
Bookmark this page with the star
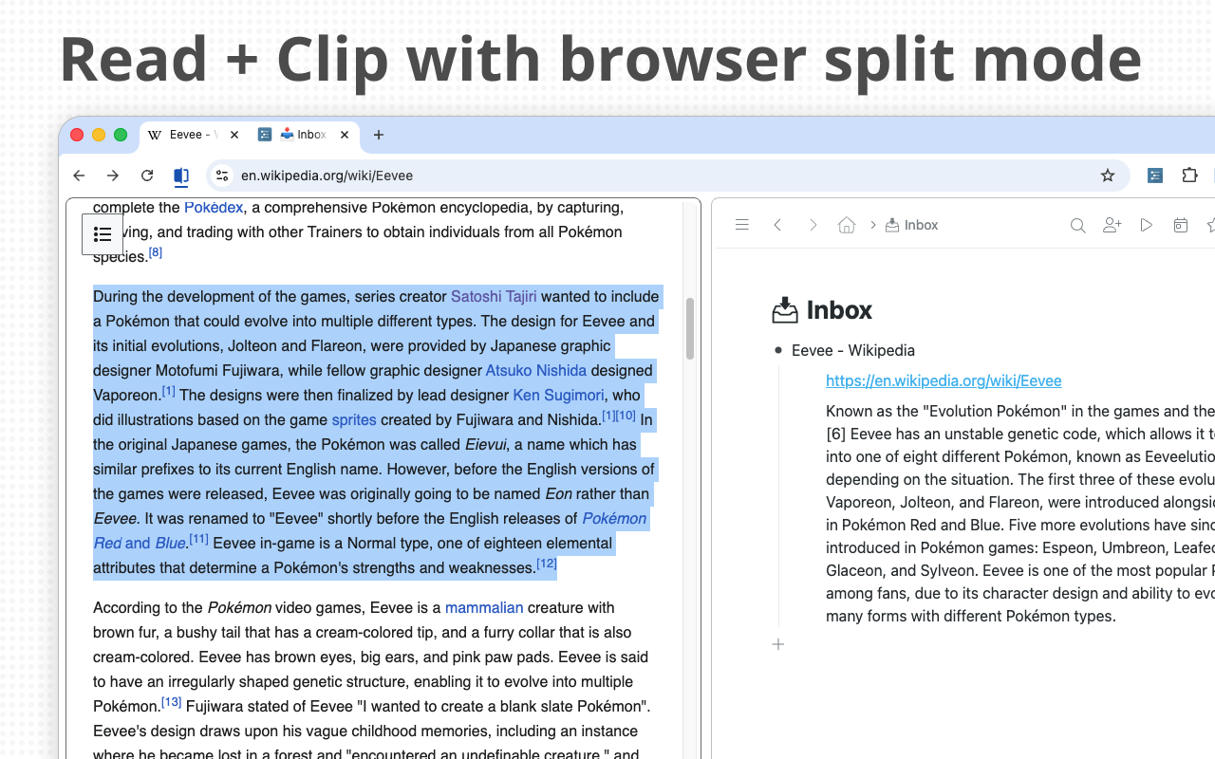[1108, 176]
